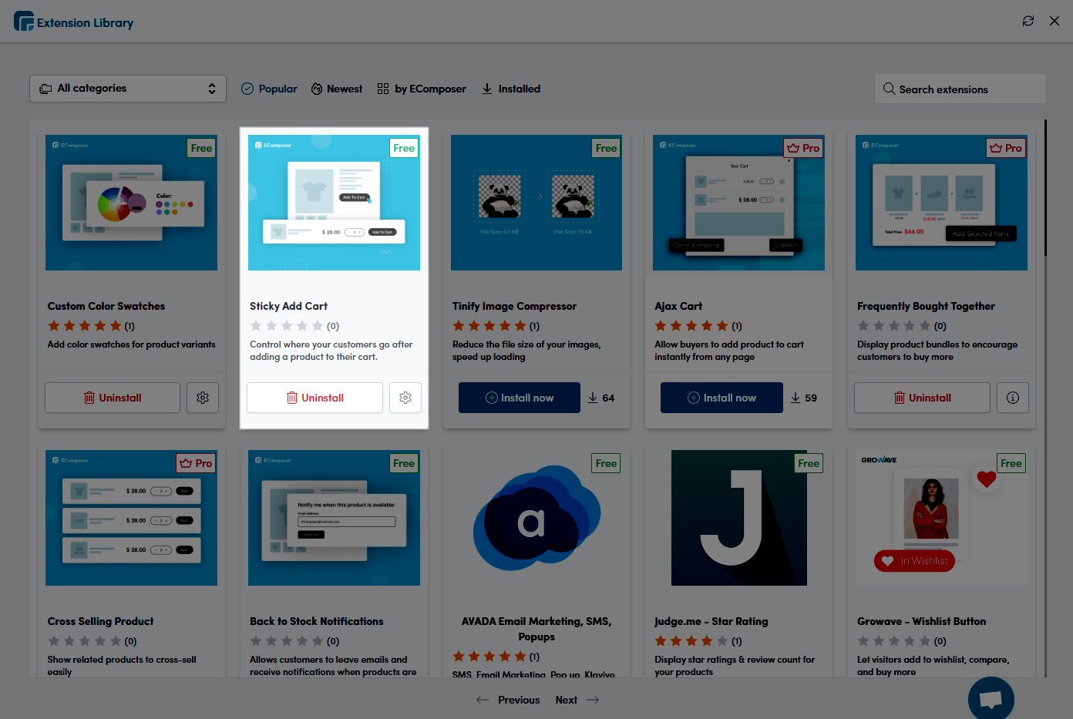Open the Ajax Cart thumbnail image
Viewport: 1073px width, 719px height.
tap(738, 203)
